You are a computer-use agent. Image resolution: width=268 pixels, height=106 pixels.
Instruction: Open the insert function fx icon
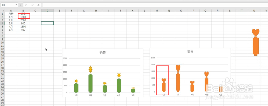[39, 5]
